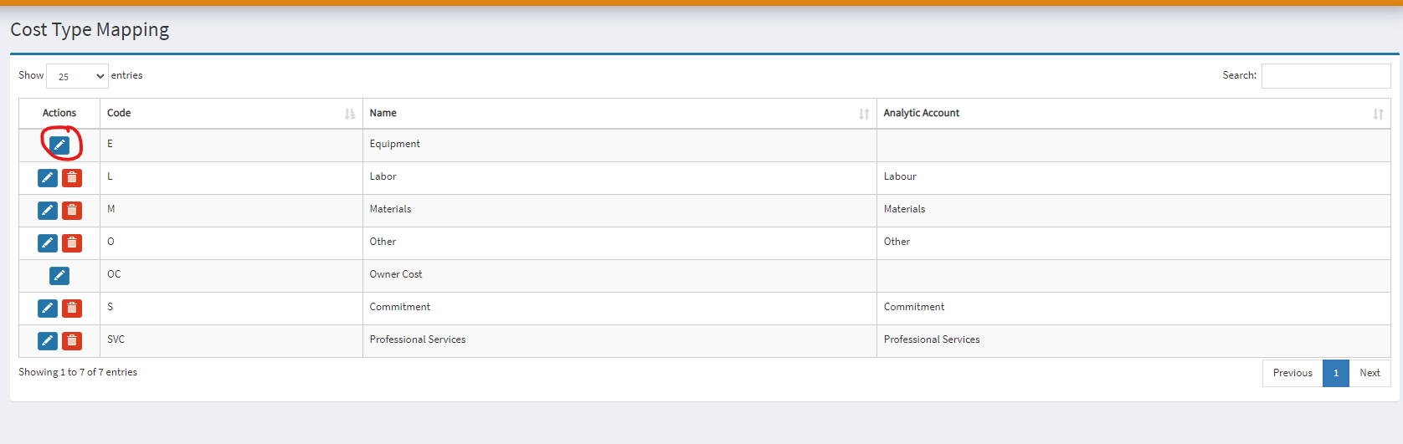Click the Labor name cell
1403x444 pixels.
619,177
